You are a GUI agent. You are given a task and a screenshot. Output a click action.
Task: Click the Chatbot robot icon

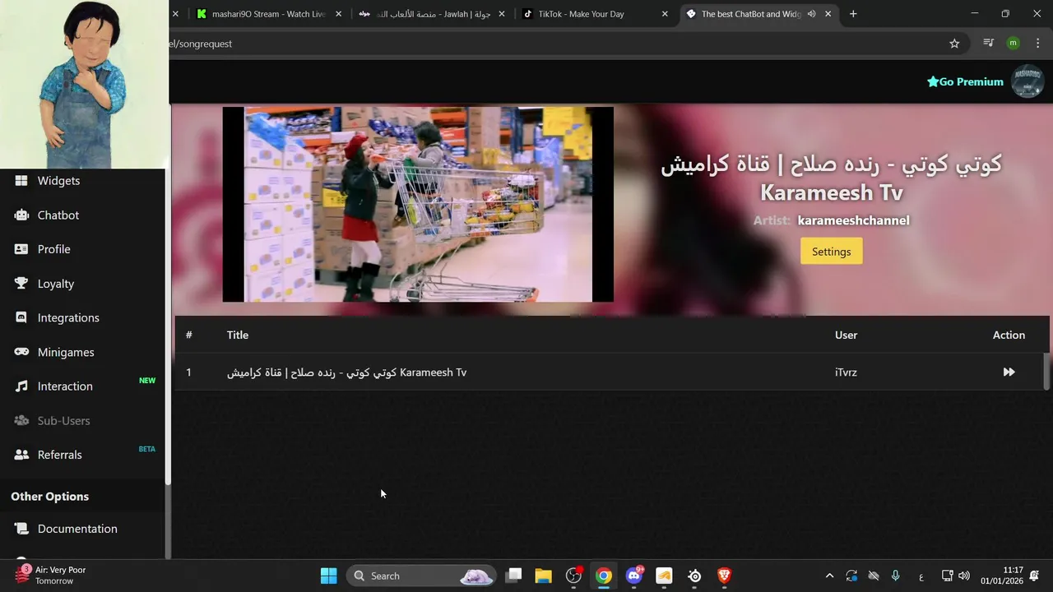click(21, 215)
